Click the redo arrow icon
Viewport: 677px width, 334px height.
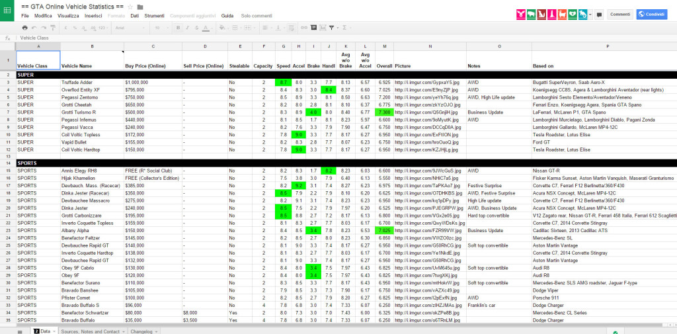pos(44,28)
